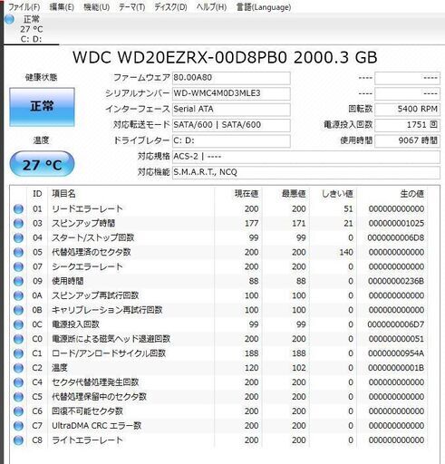The image size is (445, 464).
Task: Select the 代替処理保留中のセクタ数 attribute name
Action: (x=99, y=397)
